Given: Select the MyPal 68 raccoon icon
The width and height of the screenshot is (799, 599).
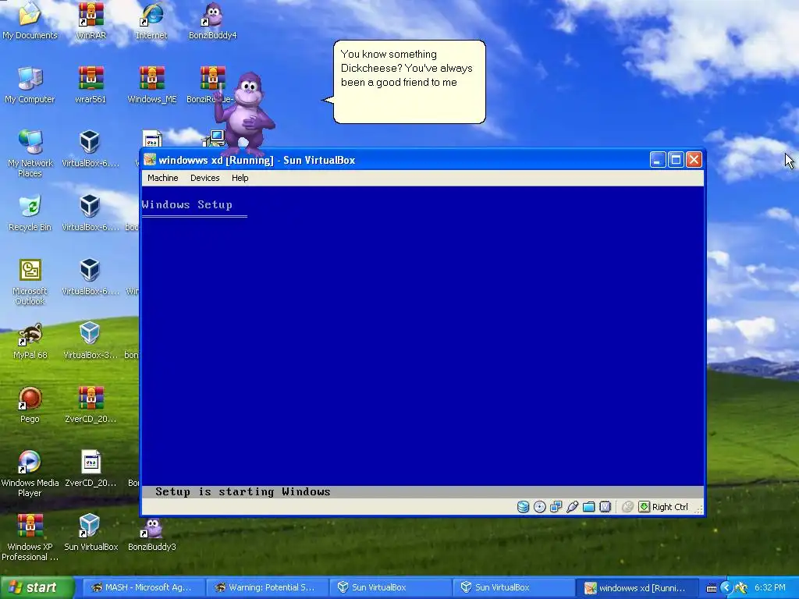Looking at the screenshot, I should coord(30,342).
